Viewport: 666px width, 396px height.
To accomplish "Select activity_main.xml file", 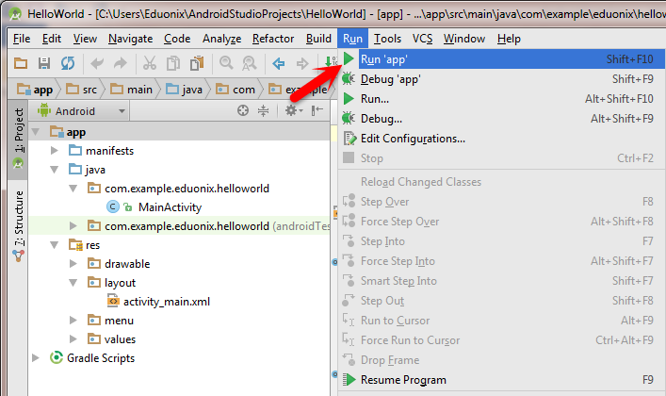I will click(x=167, y=302).
